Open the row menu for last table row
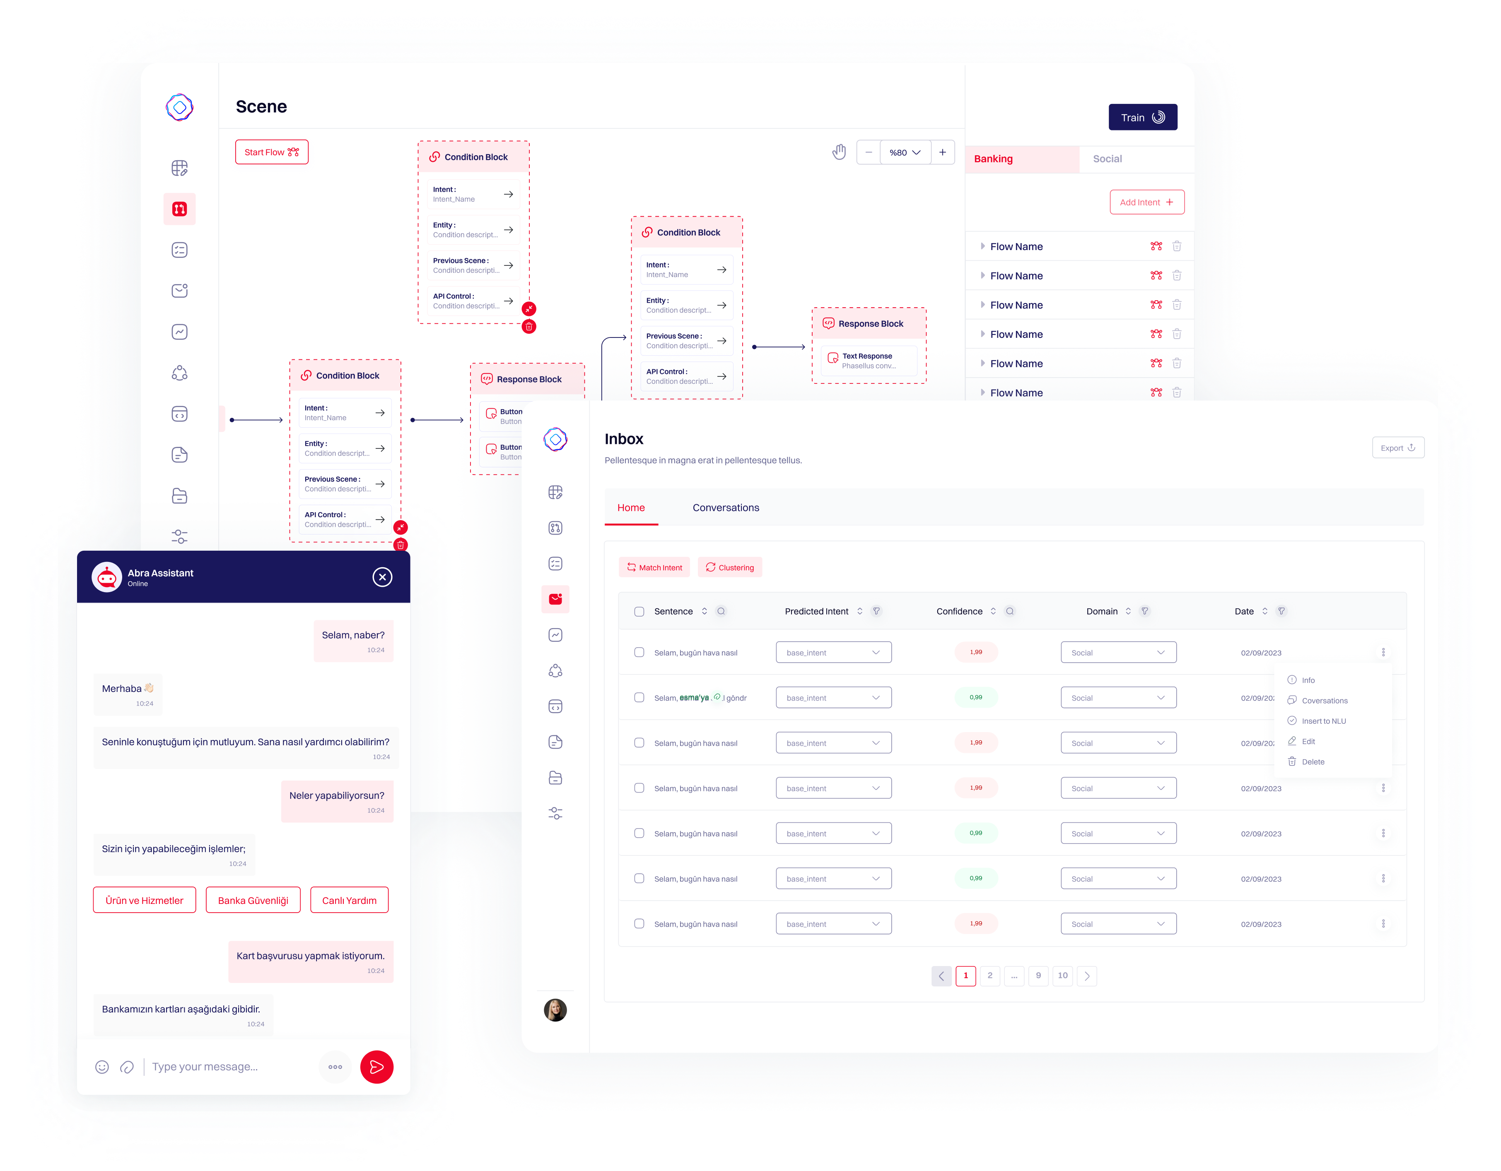The width and height of the screenshot is (1501, 1171). point(1383,924)
